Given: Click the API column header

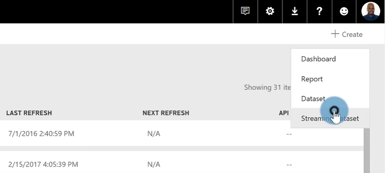Looking at the screenshot, I should [284, 113].
